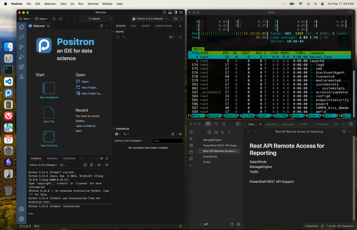Toggle Obsidian left sidebar
357x230 pixels.
point(238,124)
